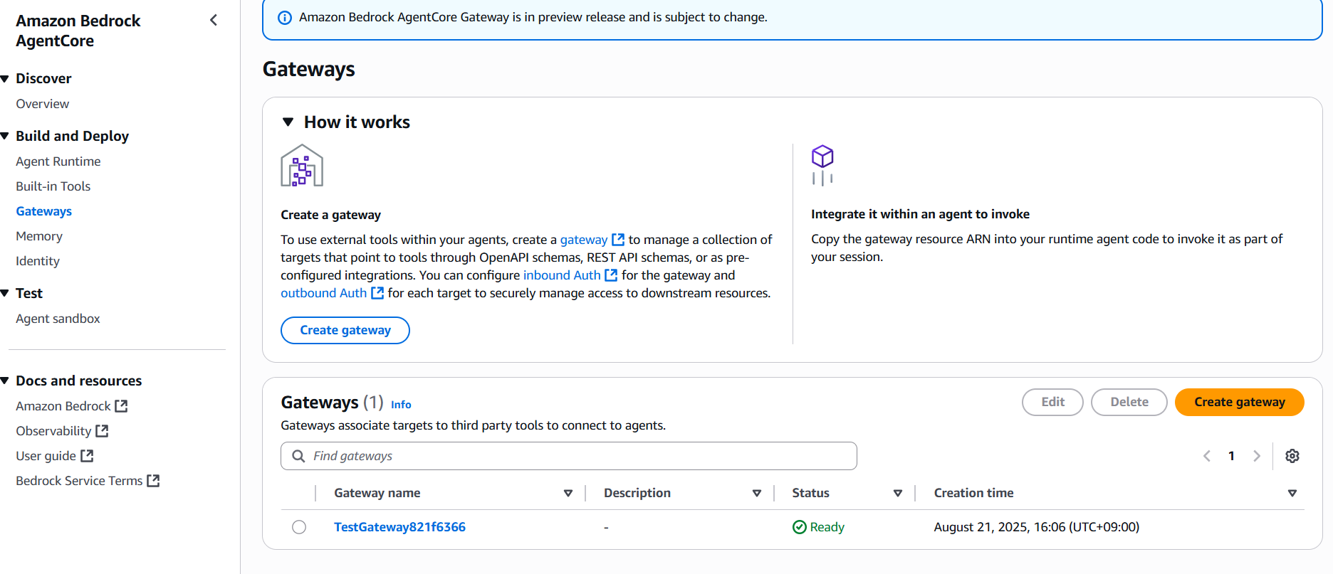Click the info icon in the preview banner
1333x574 pixels.
coord(284,18)
